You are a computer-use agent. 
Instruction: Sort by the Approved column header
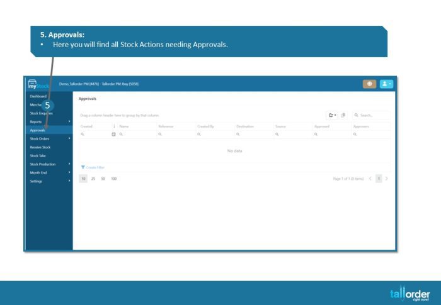point(322,126)
